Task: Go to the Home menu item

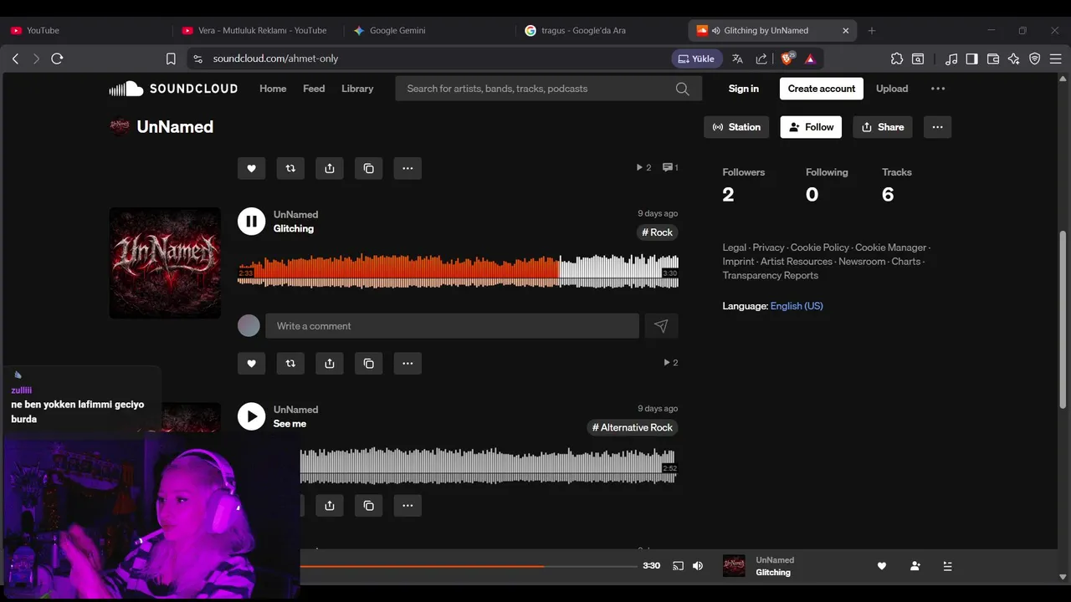Action: point(273,89)
